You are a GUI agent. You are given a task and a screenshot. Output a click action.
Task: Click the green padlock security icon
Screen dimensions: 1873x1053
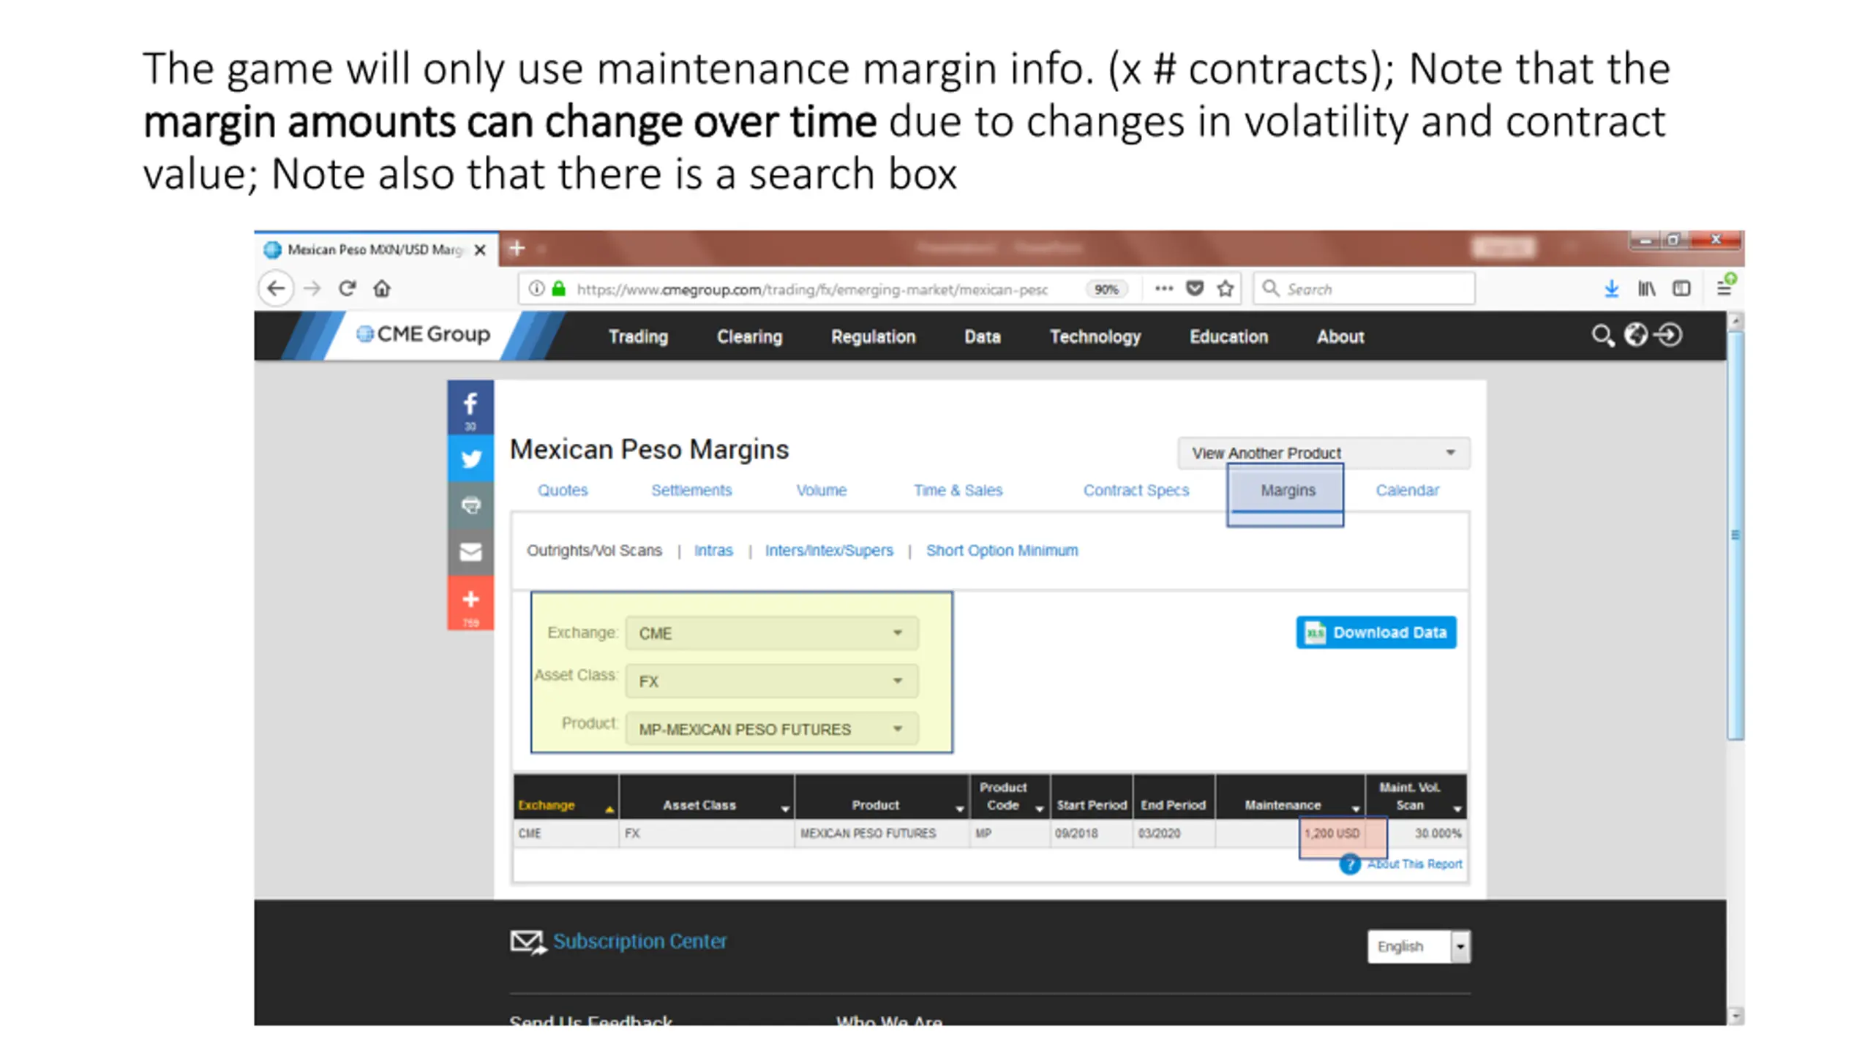click(x=559, y=288)
